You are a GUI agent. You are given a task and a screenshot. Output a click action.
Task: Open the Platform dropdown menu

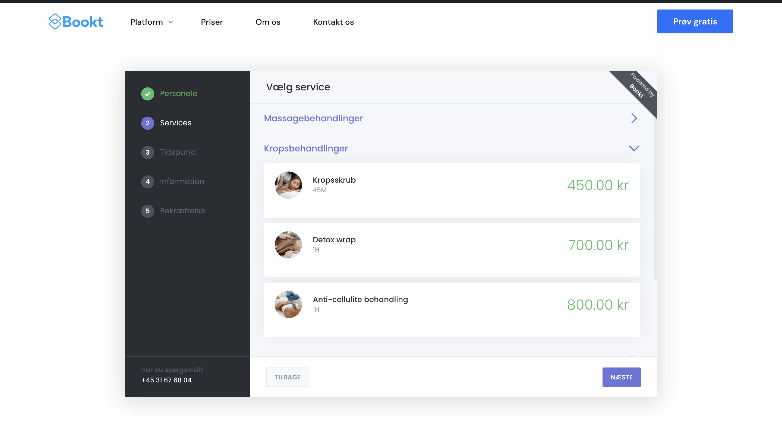pyautogui.click(x=152, y=22)
